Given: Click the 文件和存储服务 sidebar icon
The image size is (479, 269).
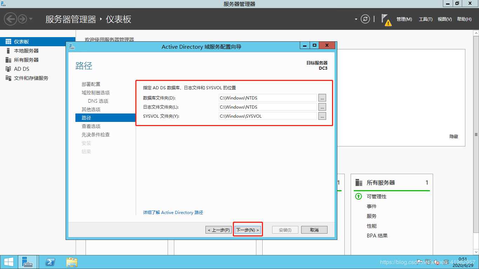Looking at the screenshot, I should 8,78.
